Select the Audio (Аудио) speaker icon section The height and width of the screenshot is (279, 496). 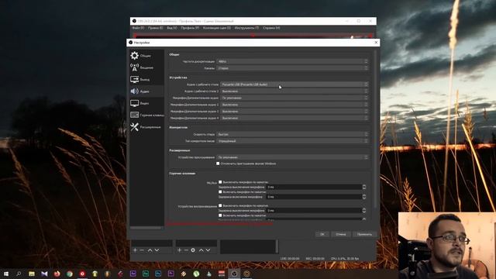tap(146, 91)
